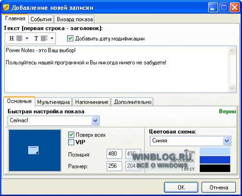The height and width of the screenshot is (196, 242).
Task: Click the text area scroll up arrow
Action: 232,51
